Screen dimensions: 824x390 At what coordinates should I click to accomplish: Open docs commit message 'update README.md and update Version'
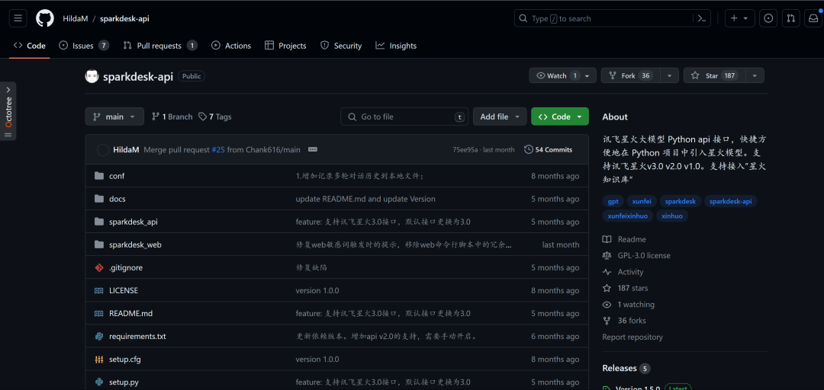(x=365, y=199)
